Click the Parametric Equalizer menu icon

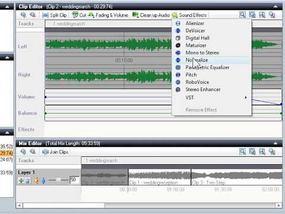coord(178,67)
